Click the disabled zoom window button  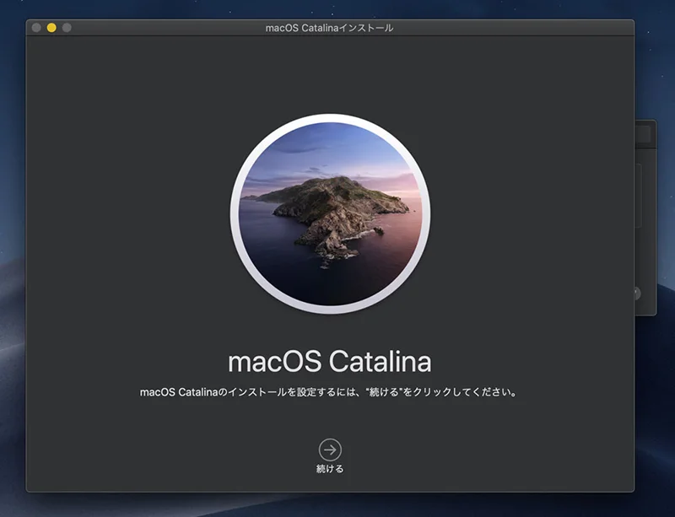[x=67, y=28]
